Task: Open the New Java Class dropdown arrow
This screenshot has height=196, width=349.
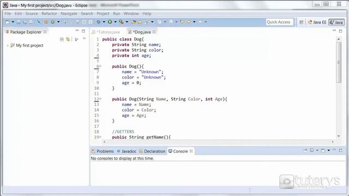Action: [58, 22]
